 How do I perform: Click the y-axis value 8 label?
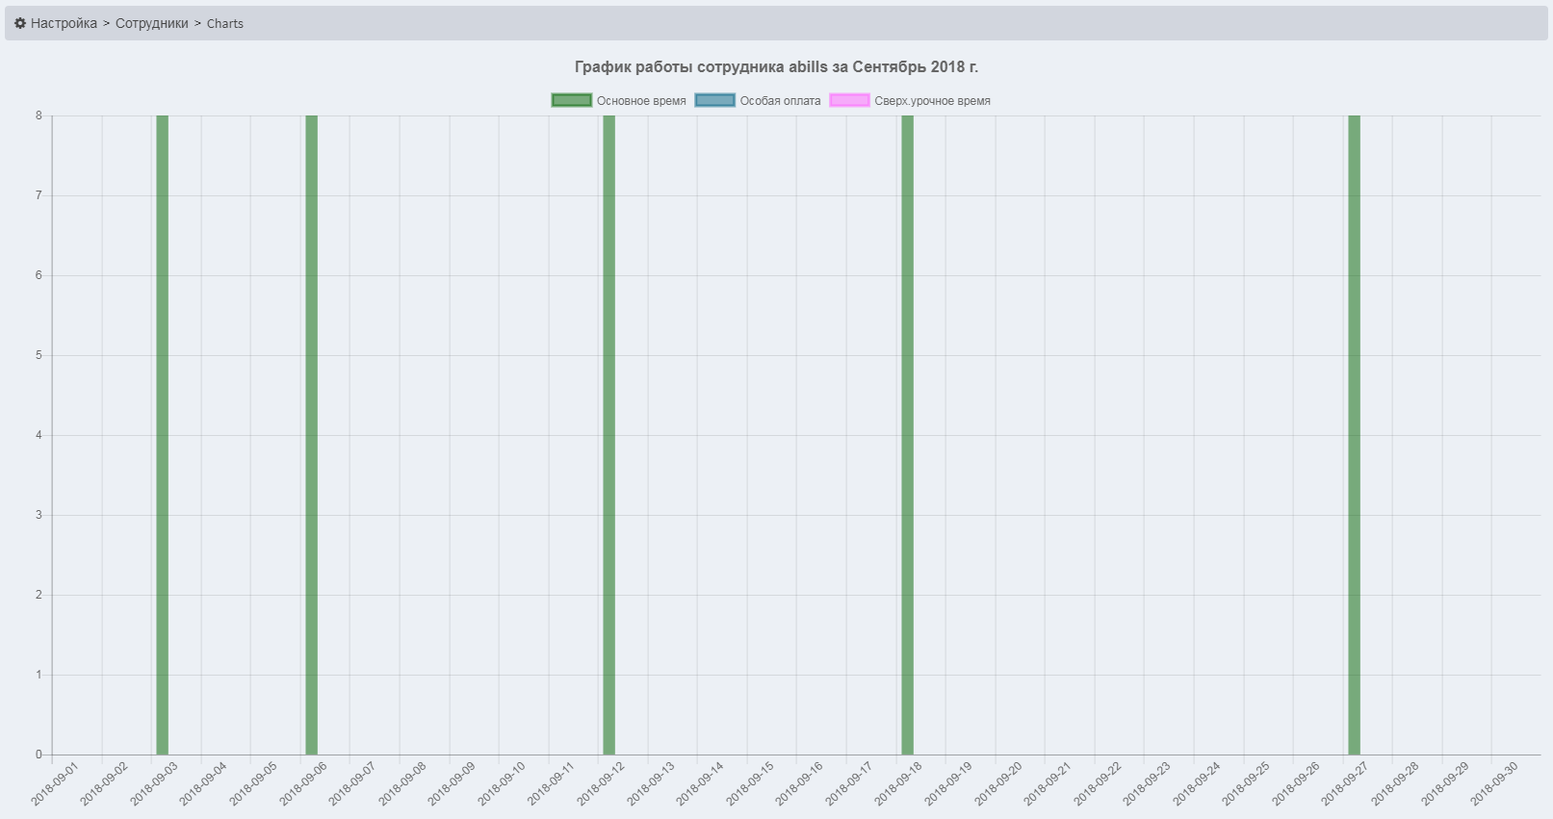(x=39, y=115)
